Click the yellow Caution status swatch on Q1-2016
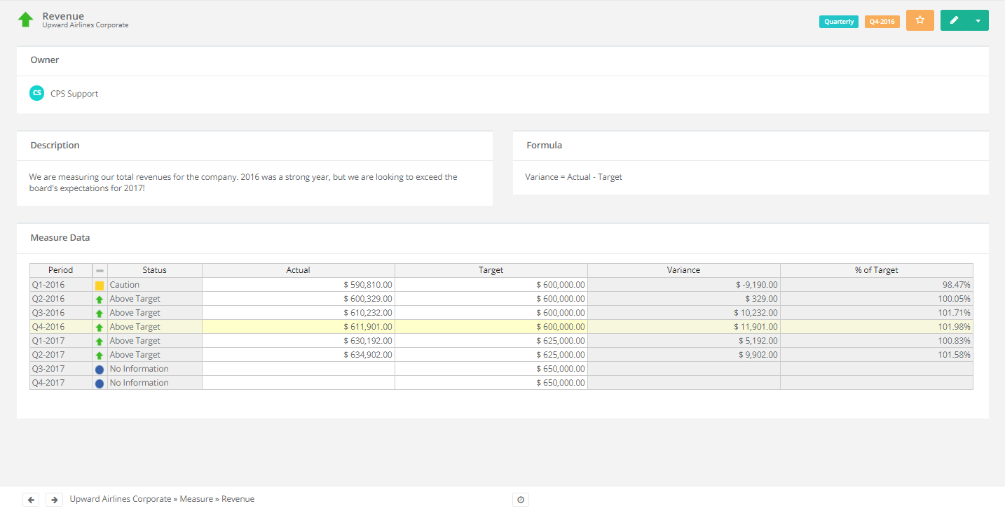Screen dimensions: 1005x513 100,284
